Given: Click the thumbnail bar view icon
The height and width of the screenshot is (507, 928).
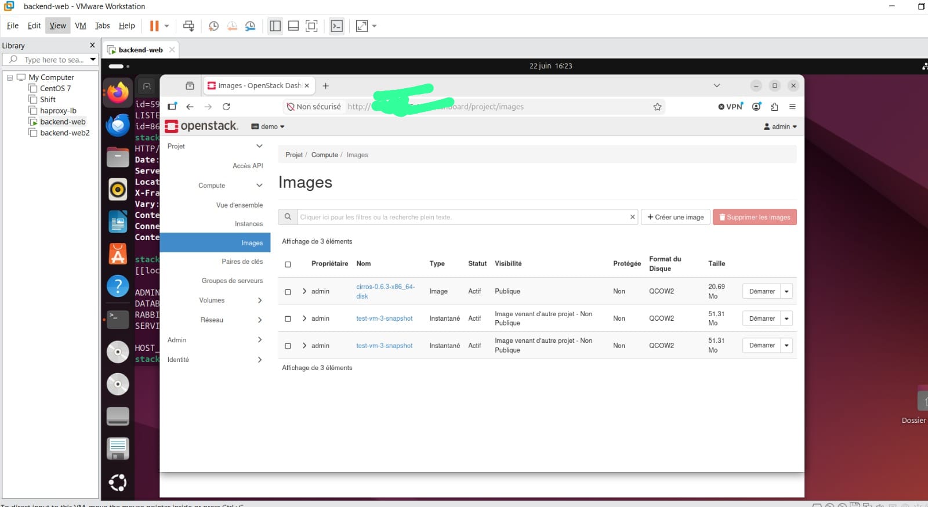Looking at the screenshot, I should pyautogui.click(x=293, y=26).
